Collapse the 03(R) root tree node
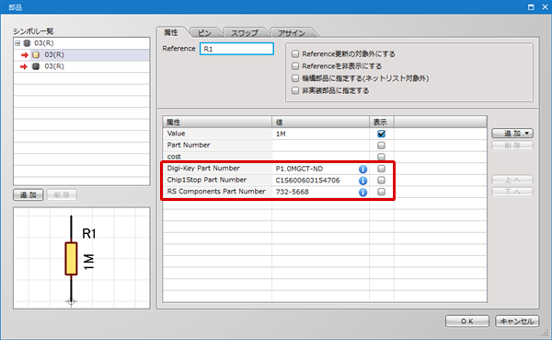The width and height of the screenshot is (552, 340). tap(17, 43)
